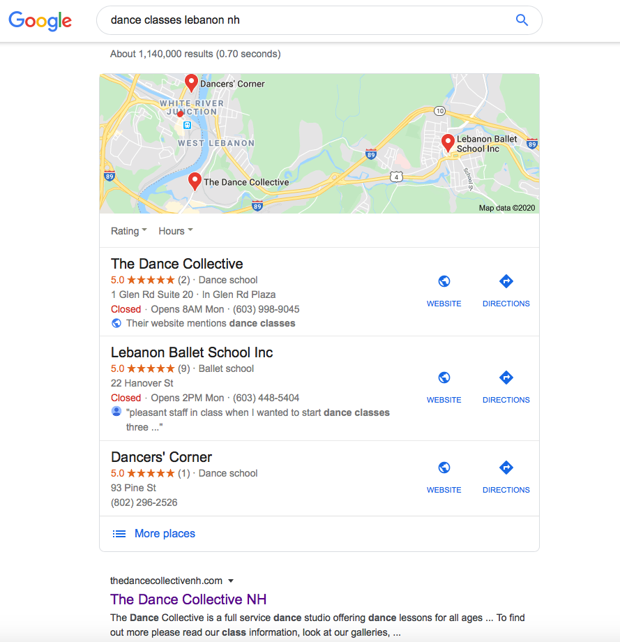Open Lebanon Ballet School website globe icon
The height and width of the screenshot is (642, 620).
click(x=444, y=378)
